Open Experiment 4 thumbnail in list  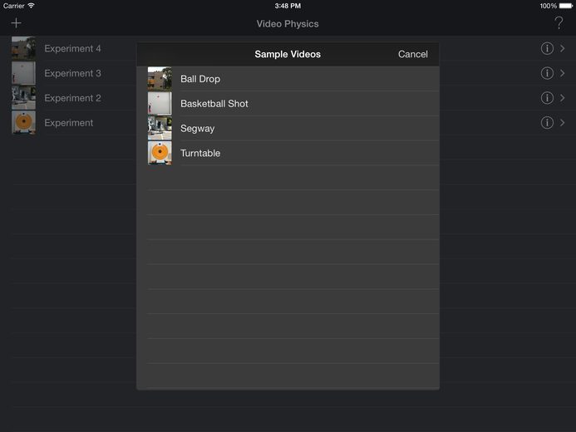pos(23,48)
